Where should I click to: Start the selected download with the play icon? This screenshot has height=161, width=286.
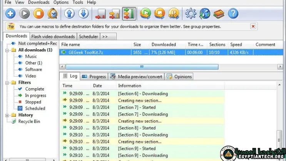click(x=24, y=14)
